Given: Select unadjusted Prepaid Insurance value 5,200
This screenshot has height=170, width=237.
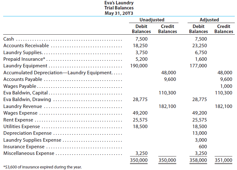Looking at the screenshot, I should point(141,59).
